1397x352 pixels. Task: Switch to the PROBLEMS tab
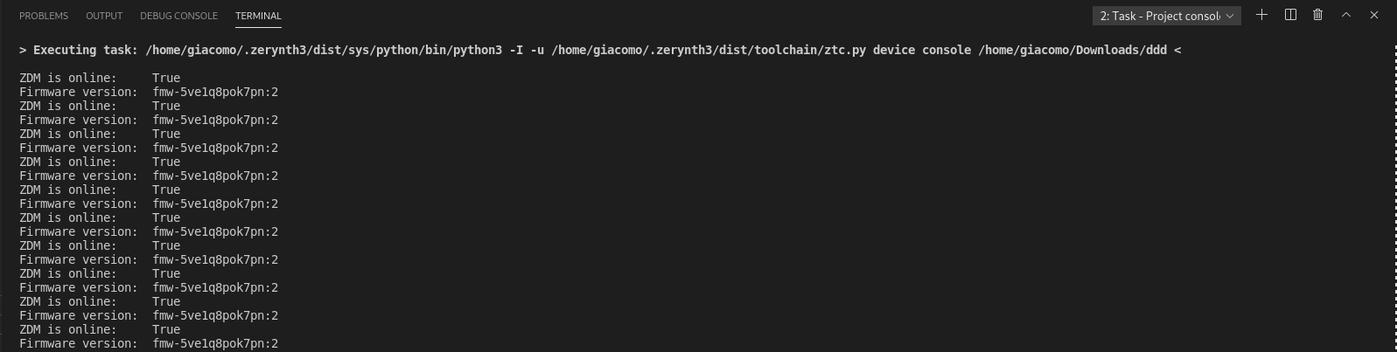click(44, 16)
